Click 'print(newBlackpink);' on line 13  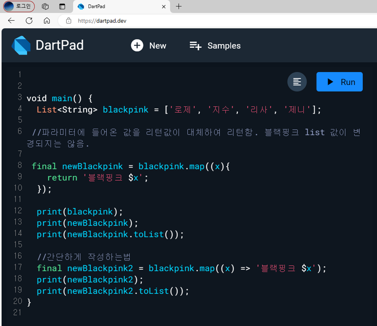point(87,223)
